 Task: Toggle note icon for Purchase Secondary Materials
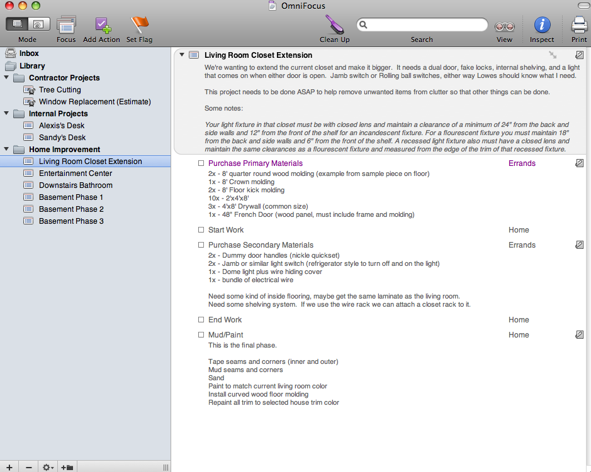pos(579,244)
